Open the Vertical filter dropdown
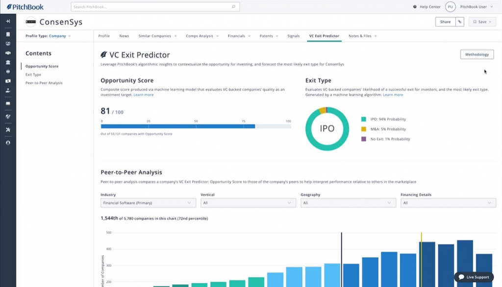This screenshot has height=287, width=502. click(x=248, y=203)
